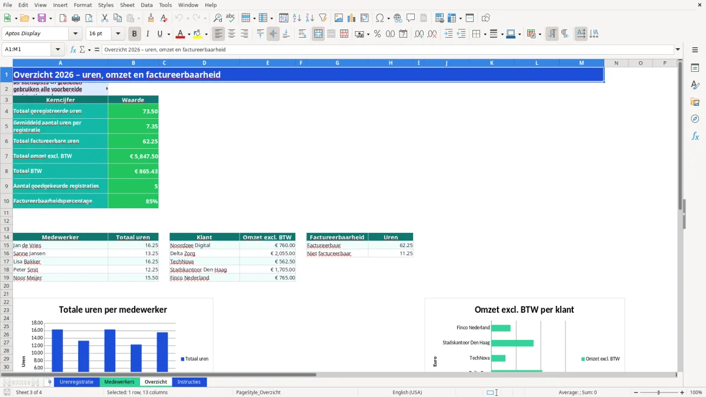Toggle Merge and Center Cells

coord(318,34)
